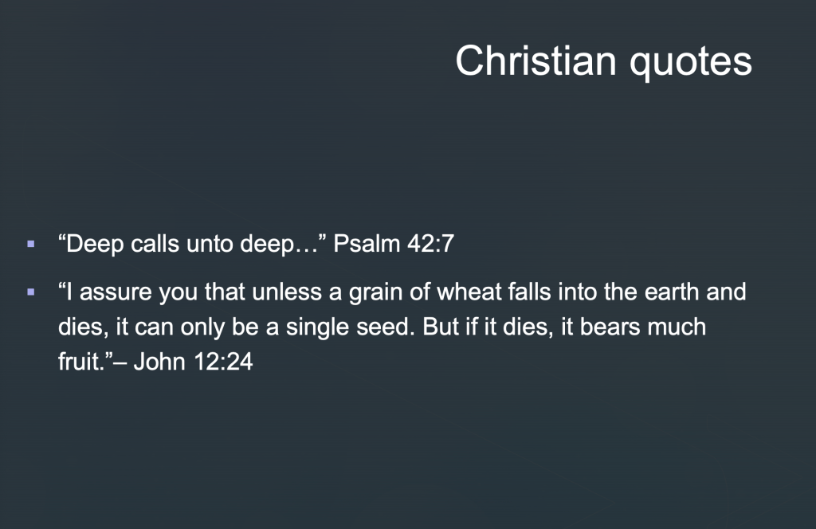Viewport: 816px width, 529px height.
Task: Click the bullet marker before "I assure you"
Action: 31,292
